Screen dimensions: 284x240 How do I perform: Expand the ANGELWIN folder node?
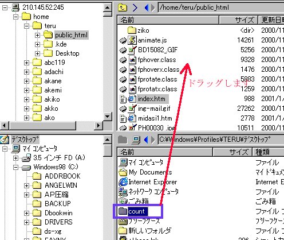point(26,185)
